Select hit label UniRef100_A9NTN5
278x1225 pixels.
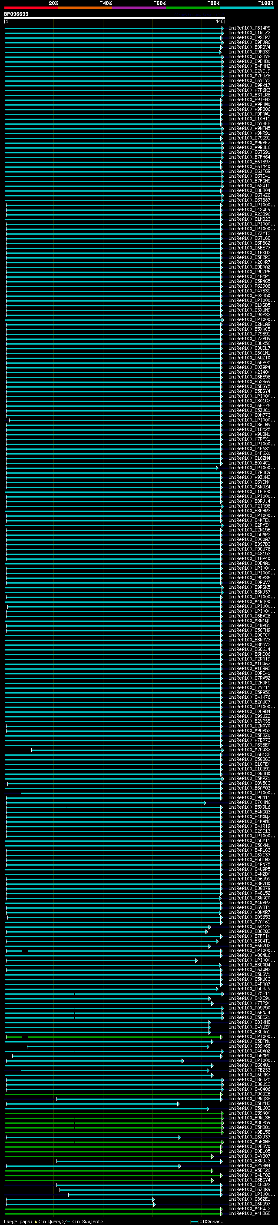pyautogui.click(x=249, y=128)
